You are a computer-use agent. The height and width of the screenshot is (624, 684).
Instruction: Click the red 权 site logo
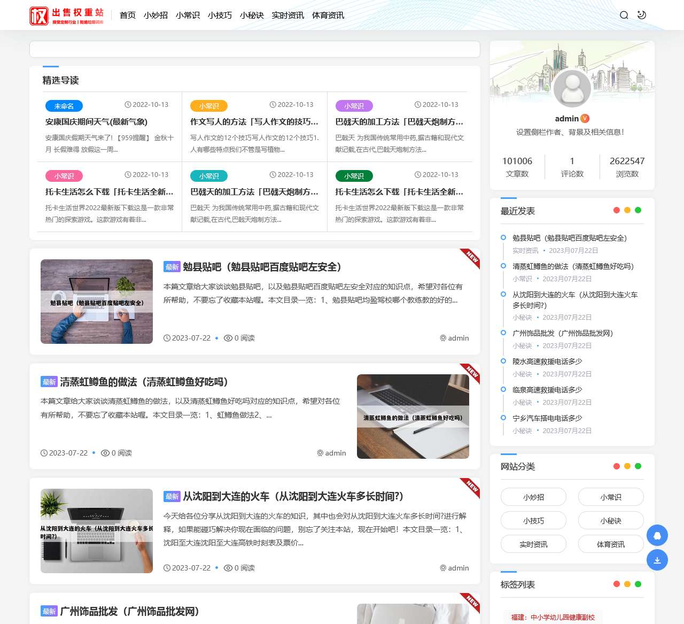[40, 15]
